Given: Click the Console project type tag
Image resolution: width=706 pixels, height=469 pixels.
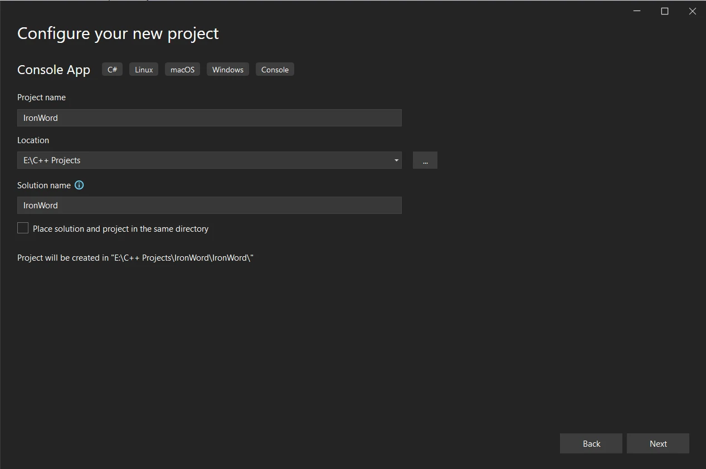Looking at the screenshot, I should [x=275, y=70].
